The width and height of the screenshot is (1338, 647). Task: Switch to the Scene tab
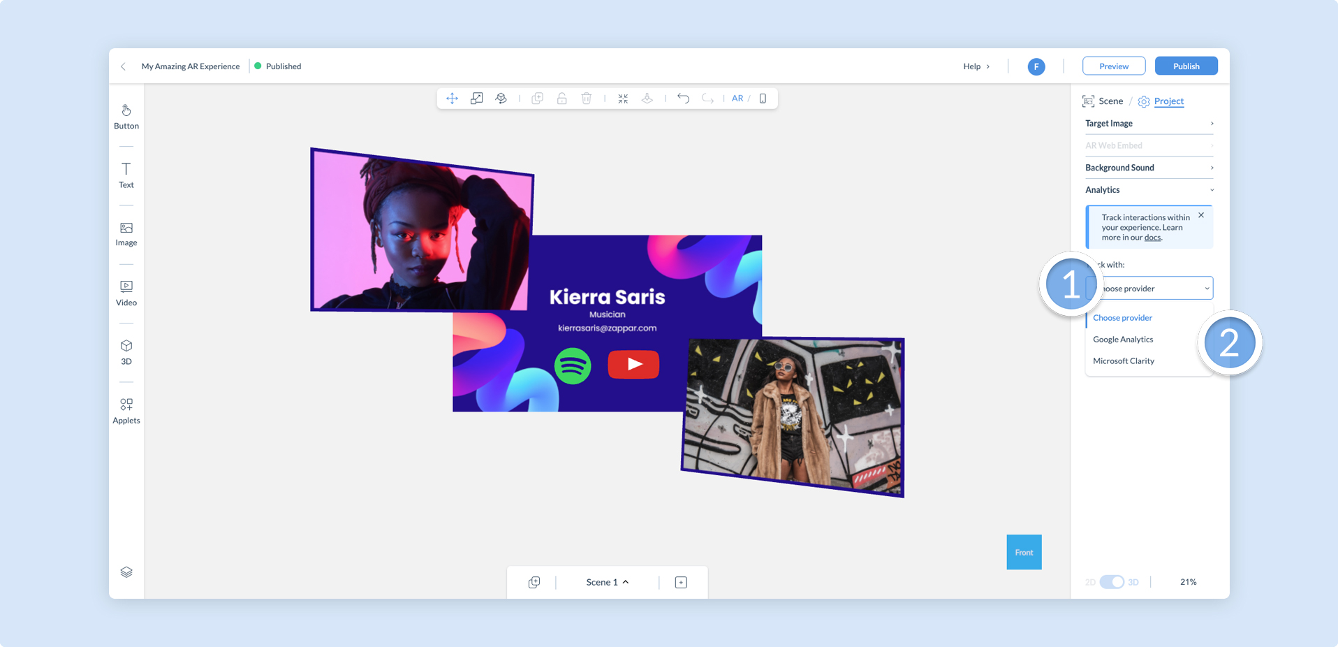(1103, 101)
